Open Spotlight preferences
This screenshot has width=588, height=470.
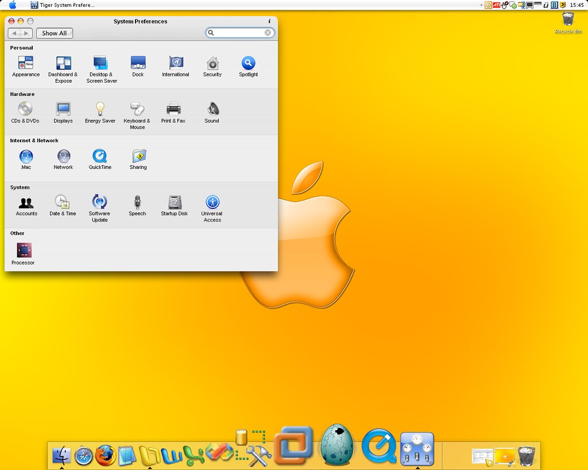pyautogui.click(x=248, y=67)
